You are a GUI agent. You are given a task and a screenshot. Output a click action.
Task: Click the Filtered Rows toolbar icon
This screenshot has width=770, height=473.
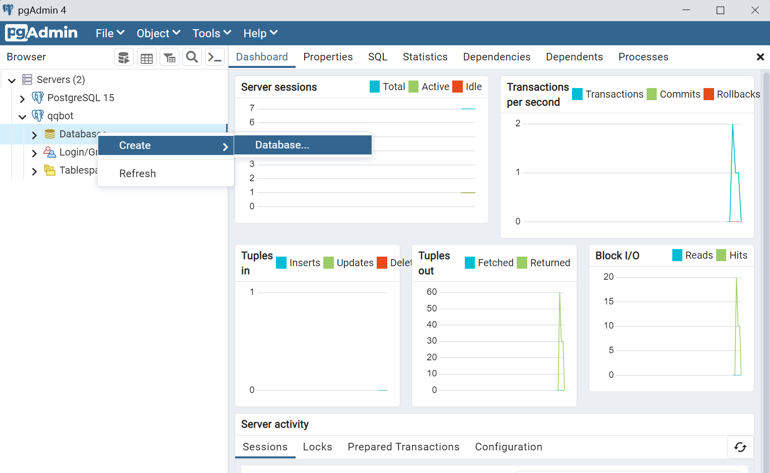click(x=170, y=57)
